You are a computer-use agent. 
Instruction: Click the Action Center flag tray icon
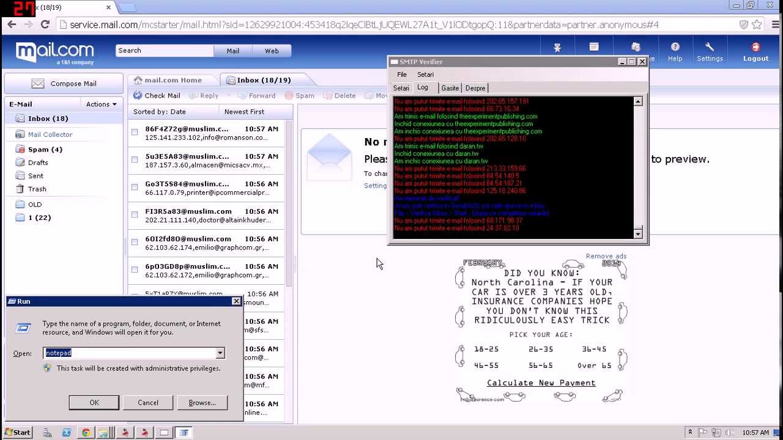(x=703, y=433)
